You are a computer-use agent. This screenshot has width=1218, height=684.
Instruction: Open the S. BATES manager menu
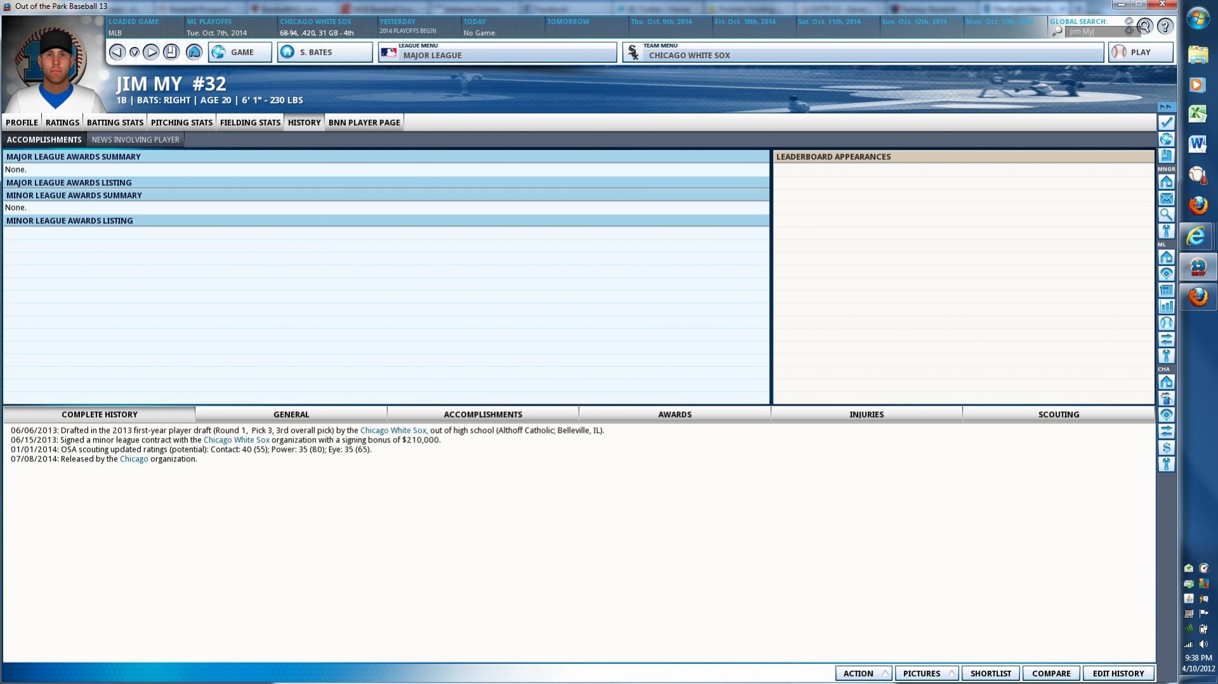[325, 52]
